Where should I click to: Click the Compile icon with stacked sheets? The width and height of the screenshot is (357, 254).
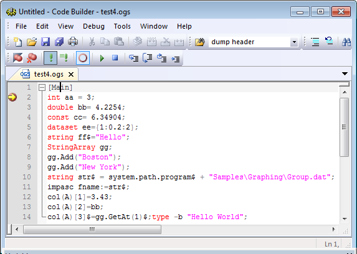[138, 42]
